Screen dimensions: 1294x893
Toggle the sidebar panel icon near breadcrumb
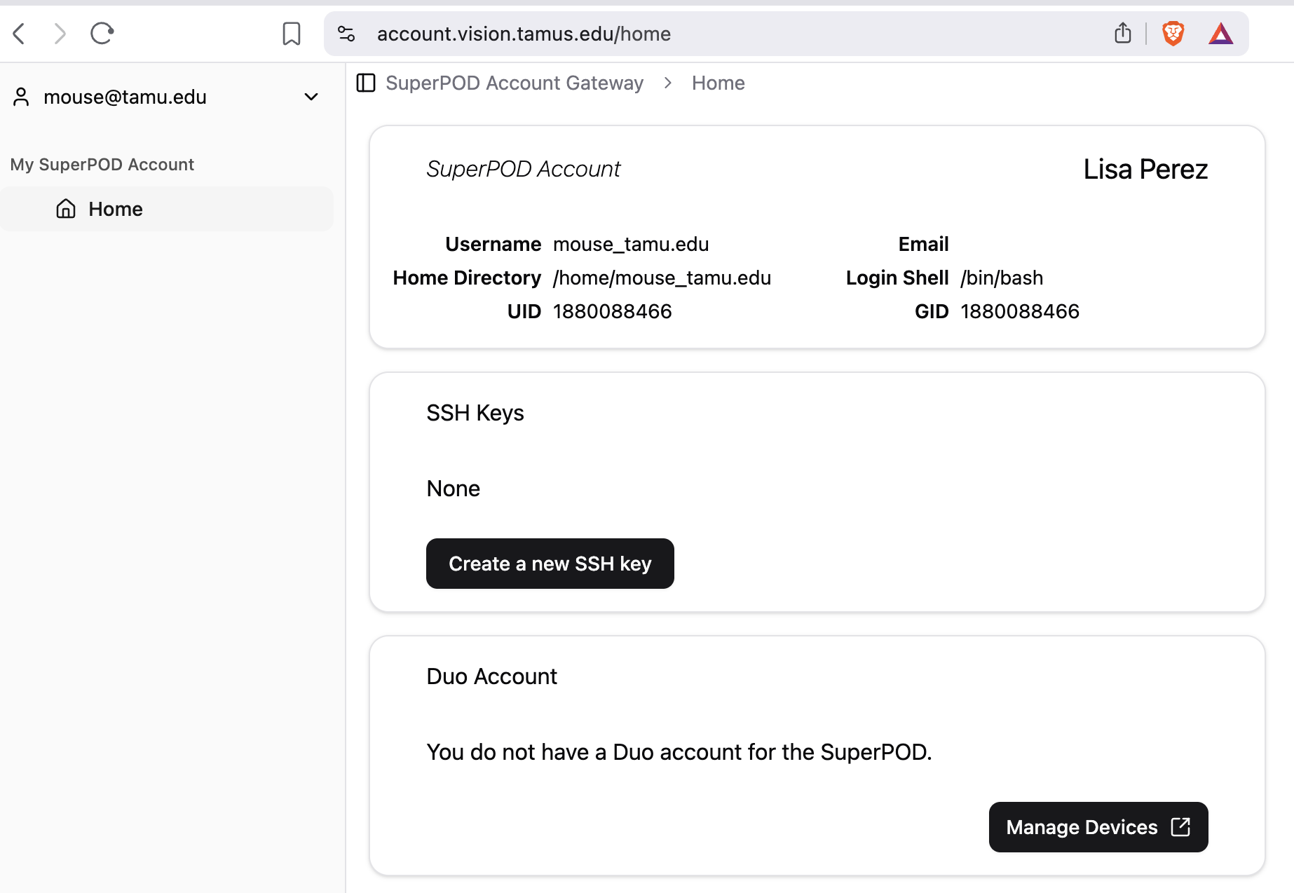click(365, 83)
